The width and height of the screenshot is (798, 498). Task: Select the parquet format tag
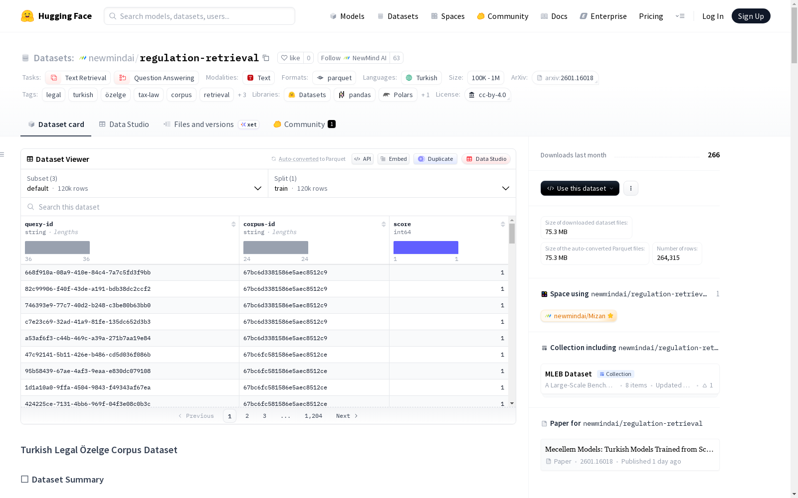pyautogui.click(x=334, y=78)
